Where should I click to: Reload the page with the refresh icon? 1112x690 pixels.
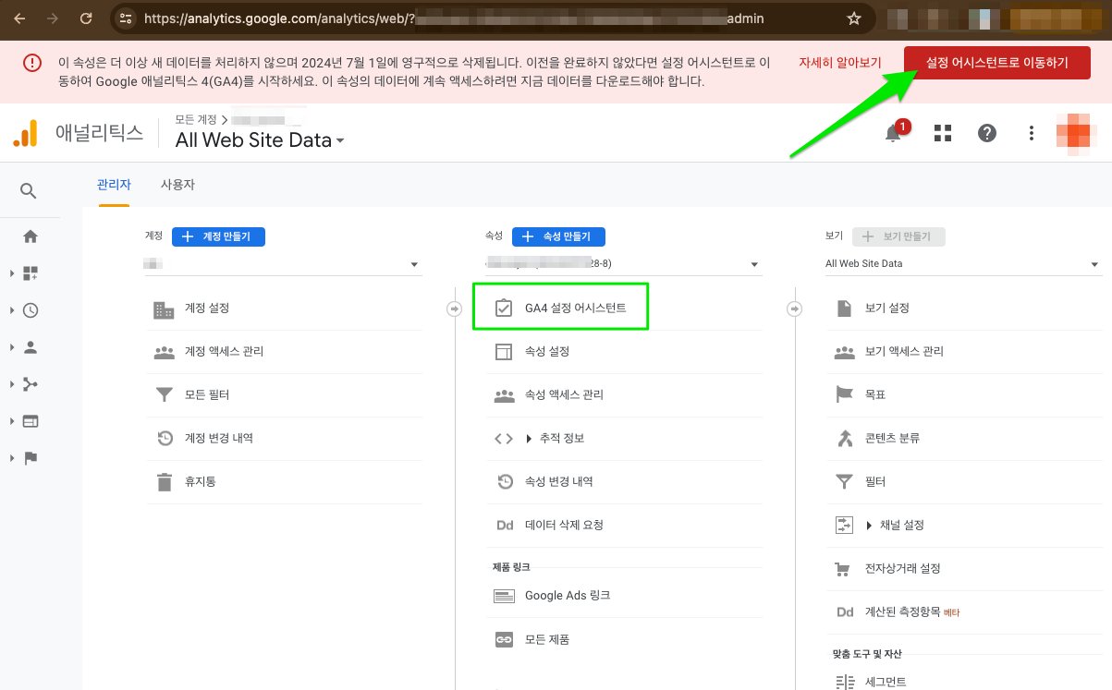pos(86,18)
